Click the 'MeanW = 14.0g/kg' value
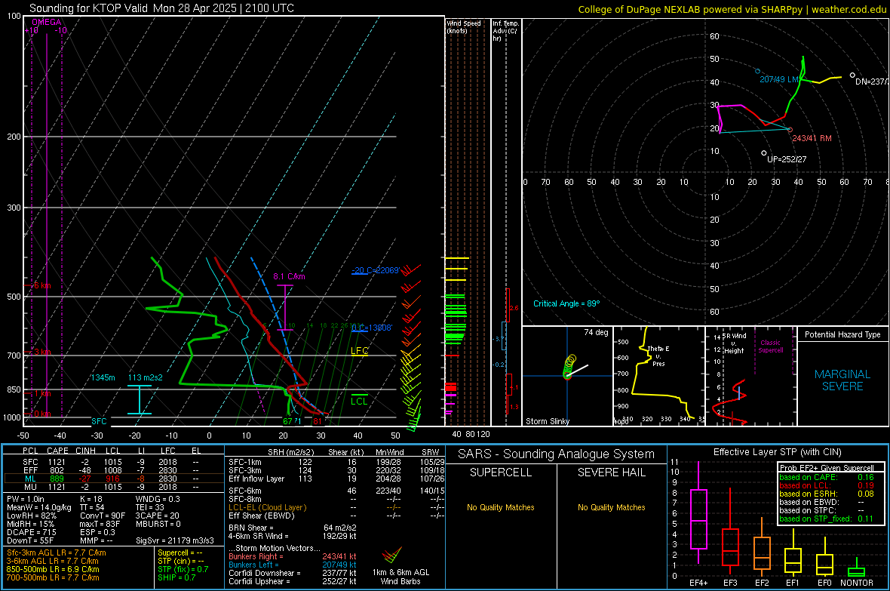 (39, 507)
